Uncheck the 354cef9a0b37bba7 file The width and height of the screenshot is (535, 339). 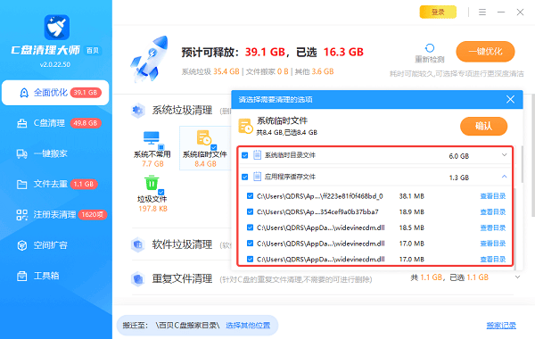point(250,211)
